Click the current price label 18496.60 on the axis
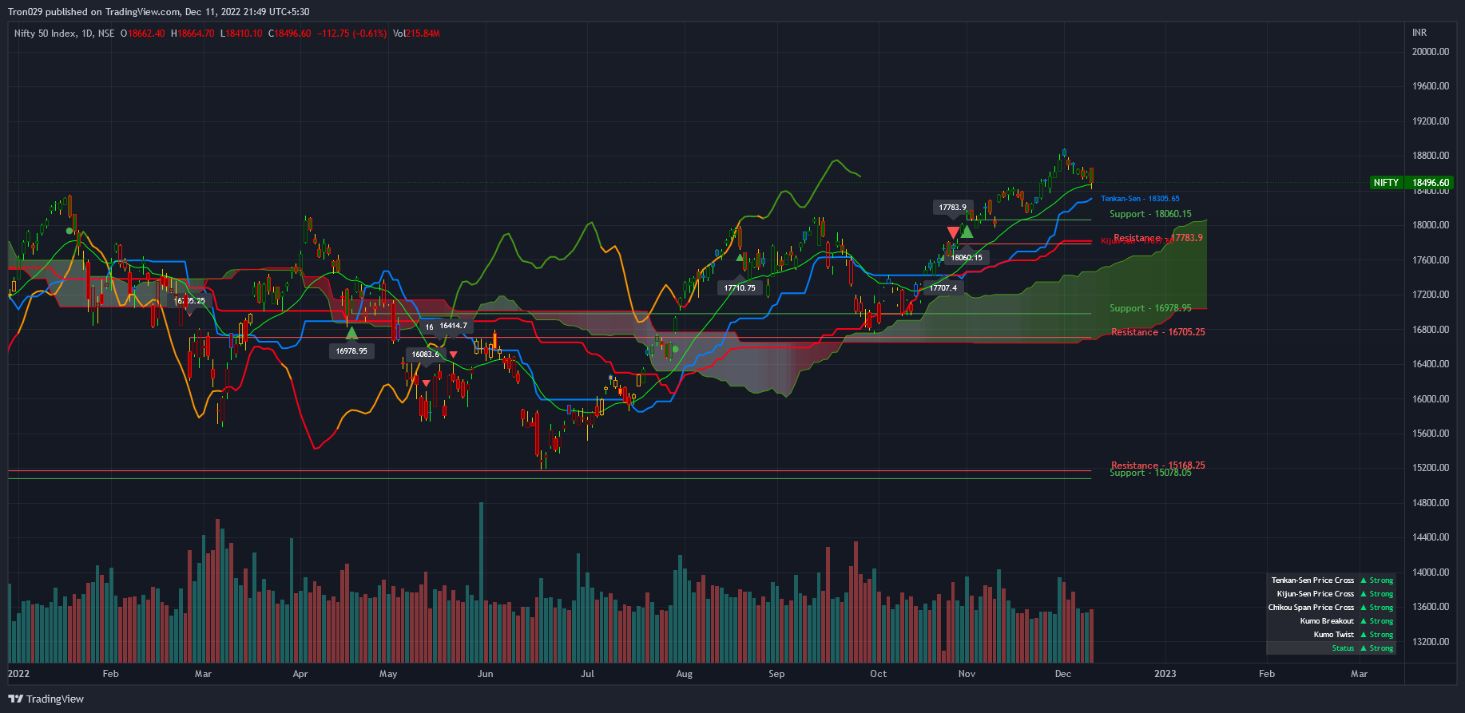The height and width of the screenshot is (713, 1465). 1430,183
